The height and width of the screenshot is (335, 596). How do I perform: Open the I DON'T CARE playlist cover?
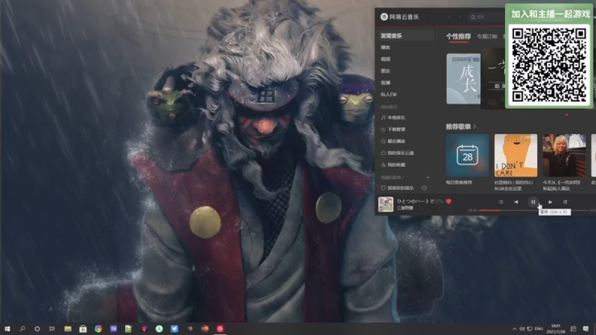click(x=516, y=156)
